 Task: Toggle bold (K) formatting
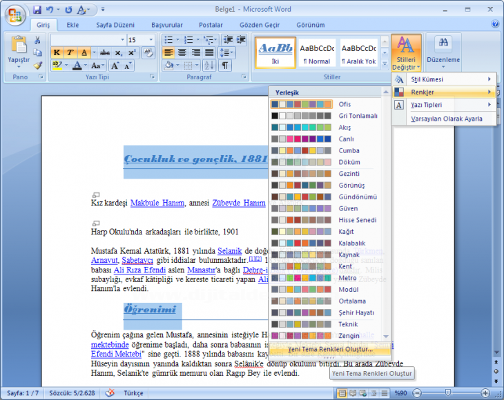pyautogui.click(x=57, y=52)
